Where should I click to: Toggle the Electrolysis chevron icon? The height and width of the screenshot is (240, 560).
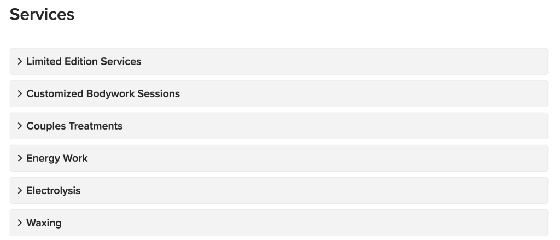pyautogui.click(x=20, y=191)
